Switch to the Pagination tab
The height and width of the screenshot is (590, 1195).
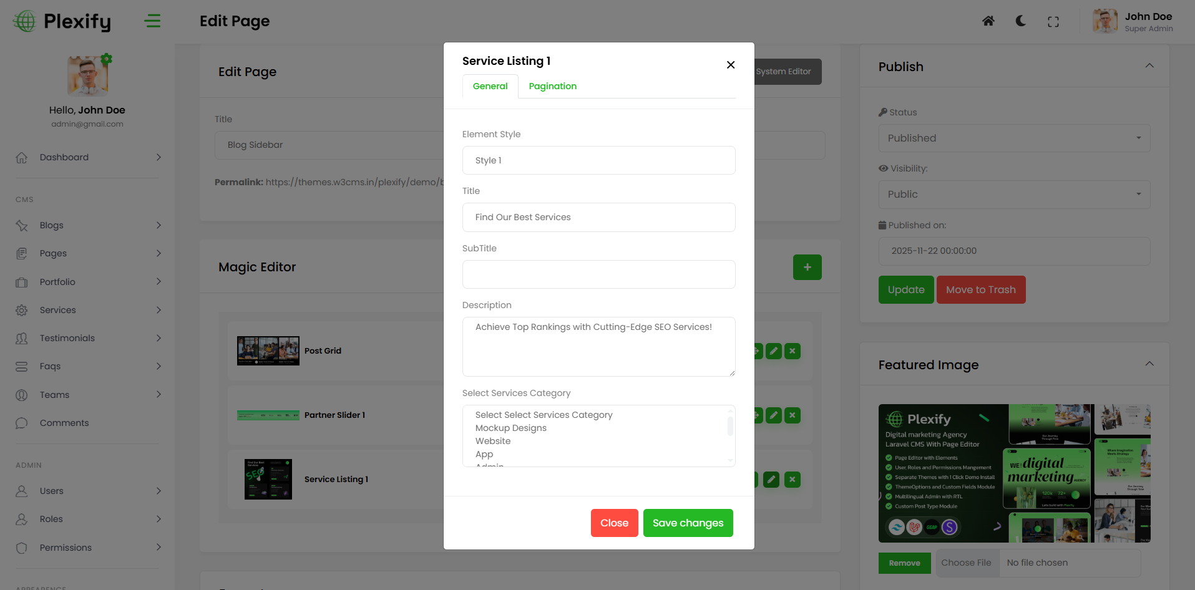(x=552, y=86)
